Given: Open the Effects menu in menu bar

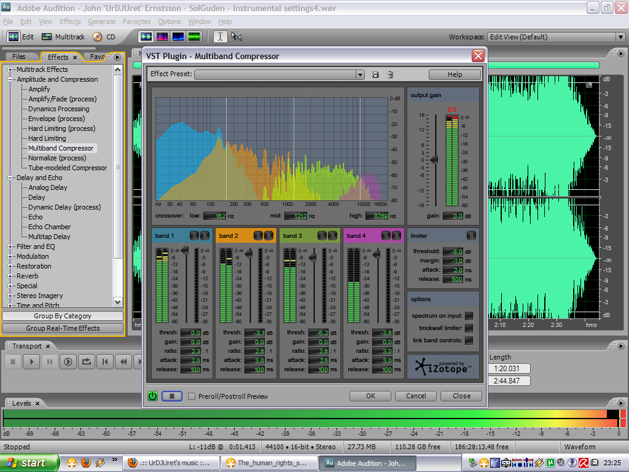Looking at the screenshot, I should click(x=70, y=22).
